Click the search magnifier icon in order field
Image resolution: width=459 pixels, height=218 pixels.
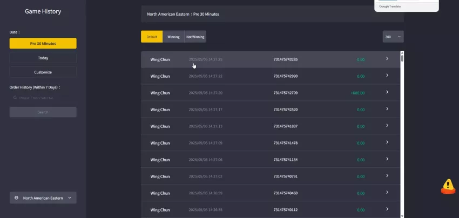[15, 98]
